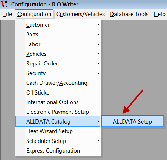Select the ALLDATA Catalog menu entry

click(x=58, y=121)
